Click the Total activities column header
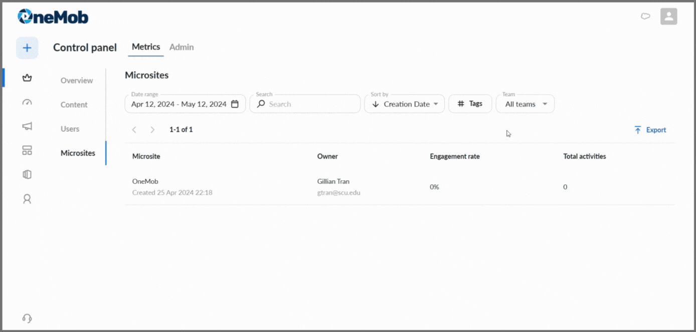The height and width of the screenshot is (332, 696). (x=585, y=156)
